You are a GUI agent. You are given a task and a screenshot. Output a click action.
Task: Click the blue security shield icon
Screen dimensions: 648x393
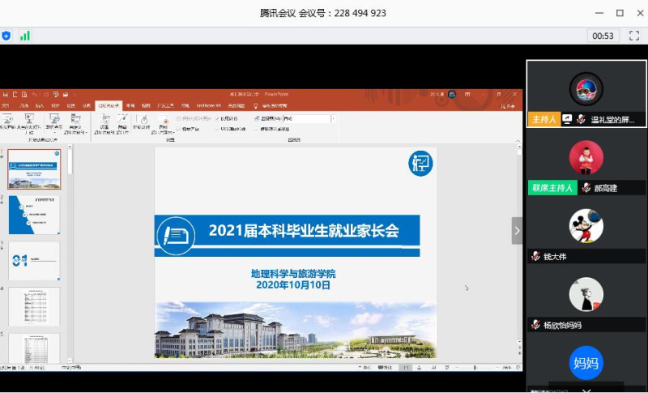click(6, 36)
